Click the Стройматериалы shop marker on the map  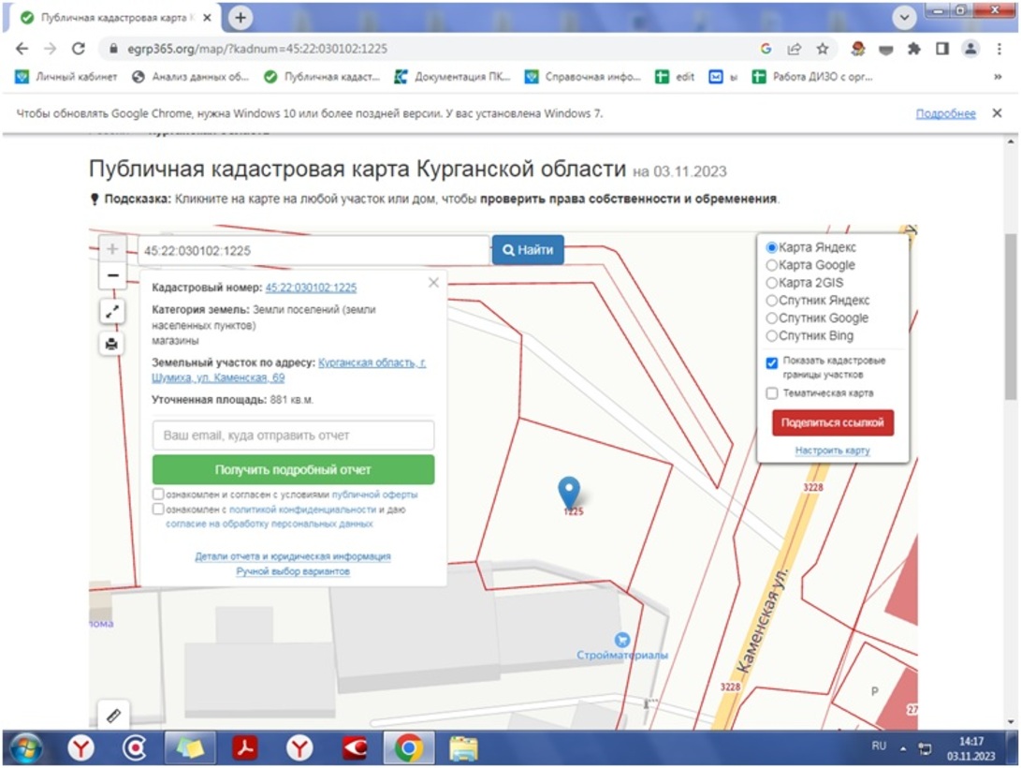point(621,639)
